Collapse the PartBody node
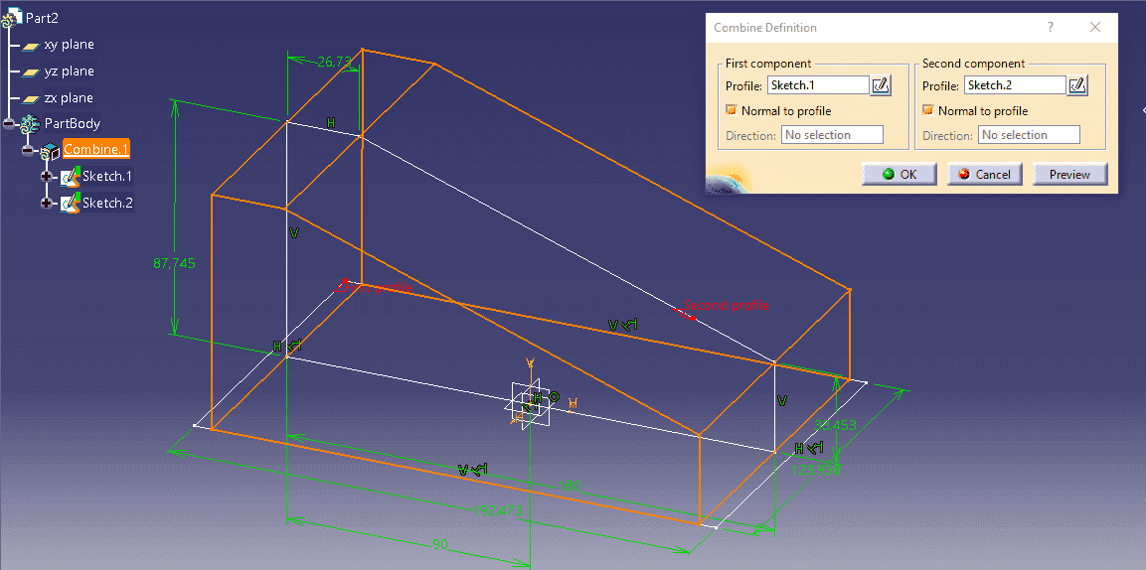Viewport: 1146px width, 570px height. [9, 124]
